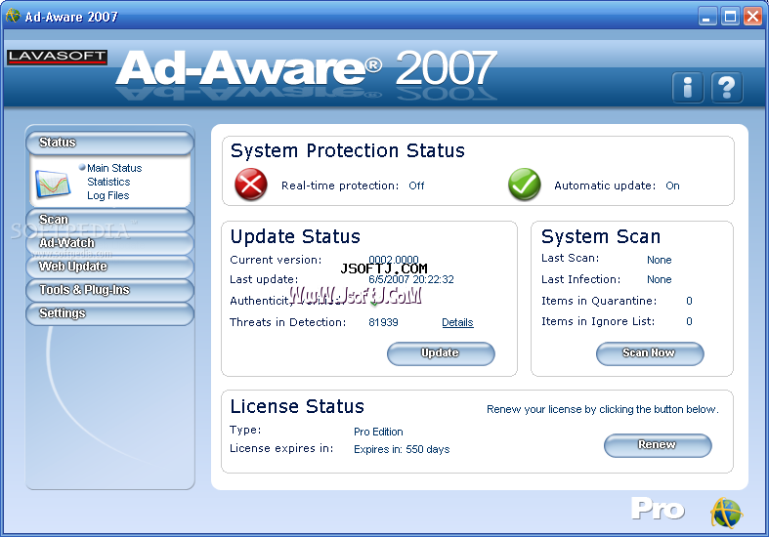The height and width of the screenshot is (537, 769).
Task: Click the Update button
Action: (x=441, y=353)
